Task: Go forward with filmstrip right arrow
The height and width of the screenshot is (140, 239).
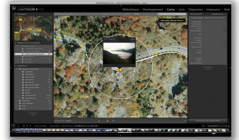Action: click(30, 126)
